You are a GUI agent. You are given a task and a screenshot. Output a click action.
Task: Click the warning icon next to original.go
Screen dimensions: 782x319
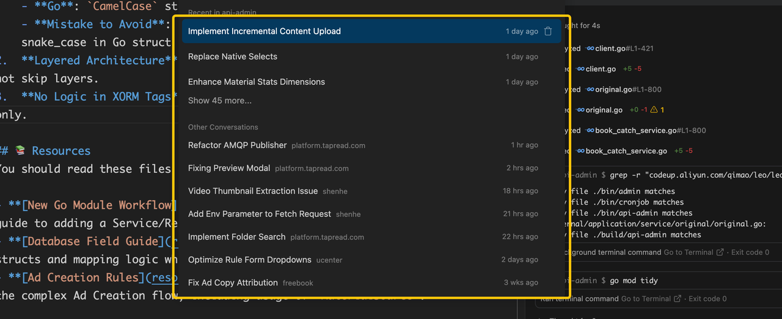pos(654,110)
